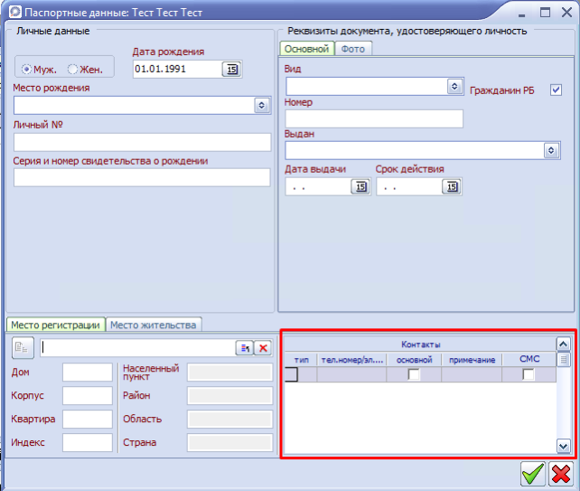Expand the Место рождения dropdown
580x491 pixels.
[x=262, y=106]
